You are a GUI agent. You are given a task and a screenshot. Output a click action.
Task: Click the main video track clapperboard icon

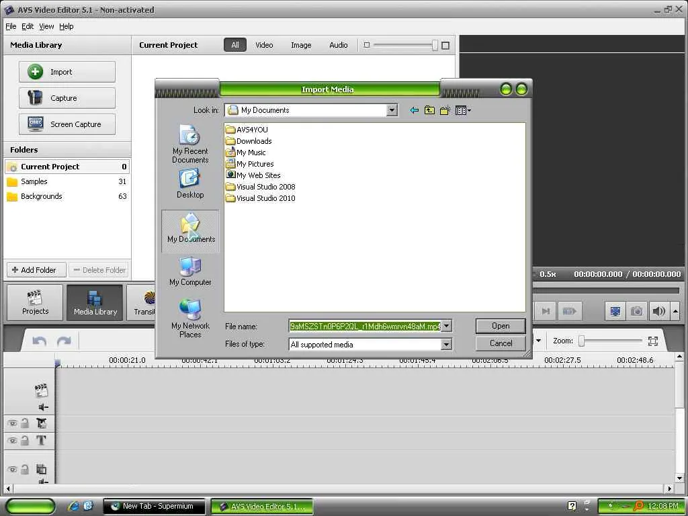coord(41,390)
